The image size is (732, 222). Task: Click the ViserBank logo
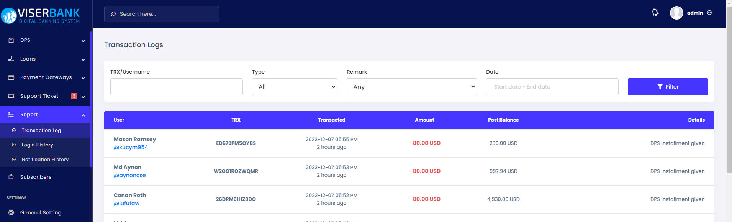[x=41, y=16]
